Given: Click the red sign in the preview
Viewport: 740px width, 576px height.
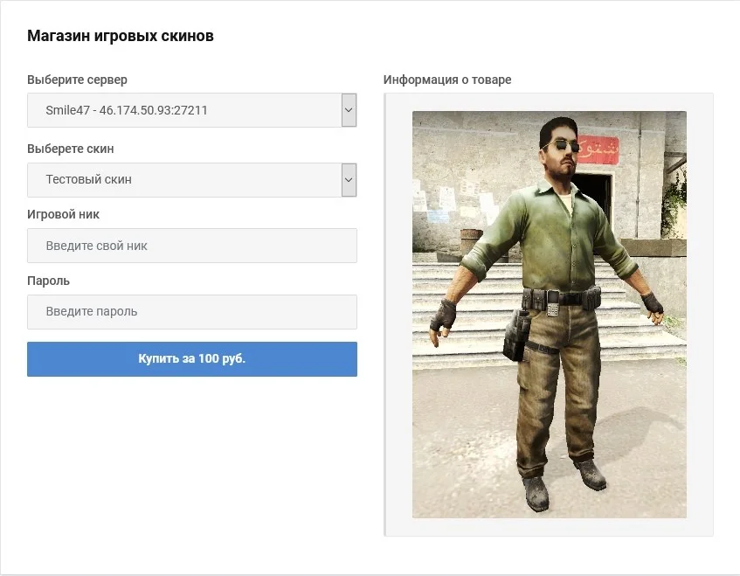Looking at the screenshot, I should pyautogui.click(x=598, y=149).
